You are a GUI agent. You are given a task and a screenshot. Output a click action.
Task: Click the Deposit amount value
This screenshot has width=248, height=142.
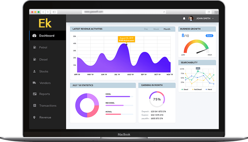coord(158,111)
